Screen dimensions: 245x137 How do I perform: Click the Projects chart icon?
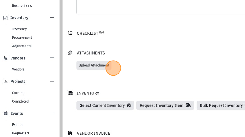(6, 82)
